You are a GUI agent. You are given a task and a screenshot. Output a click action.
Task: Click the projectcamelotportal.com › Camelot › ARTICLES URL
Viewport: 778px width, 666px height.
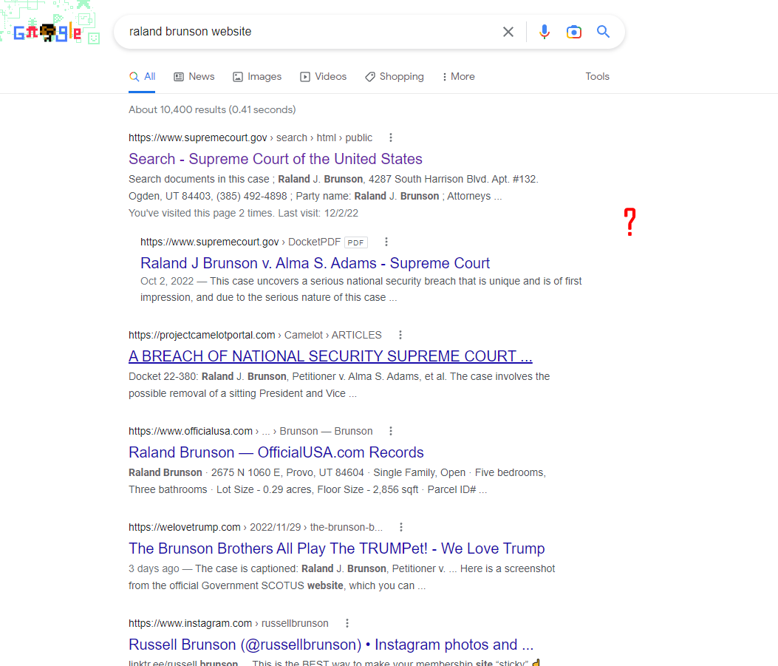[255, 335]
